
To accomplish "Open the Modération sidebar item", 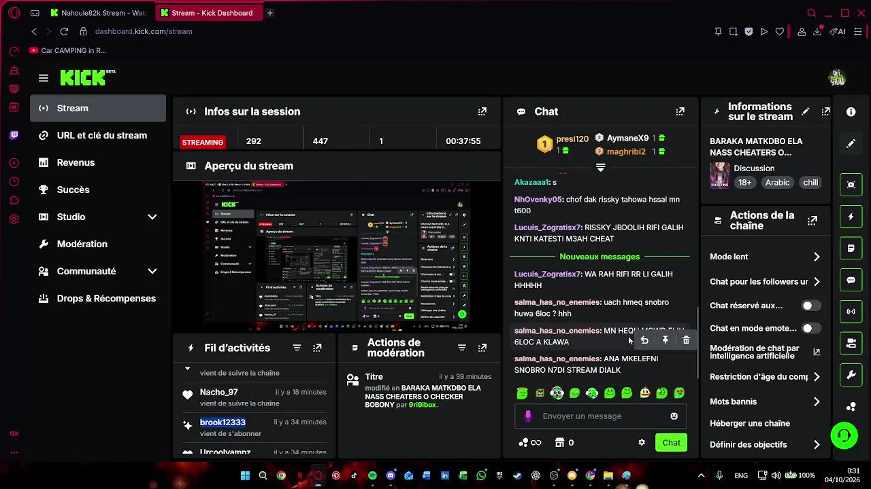I will tap(97, 244).
